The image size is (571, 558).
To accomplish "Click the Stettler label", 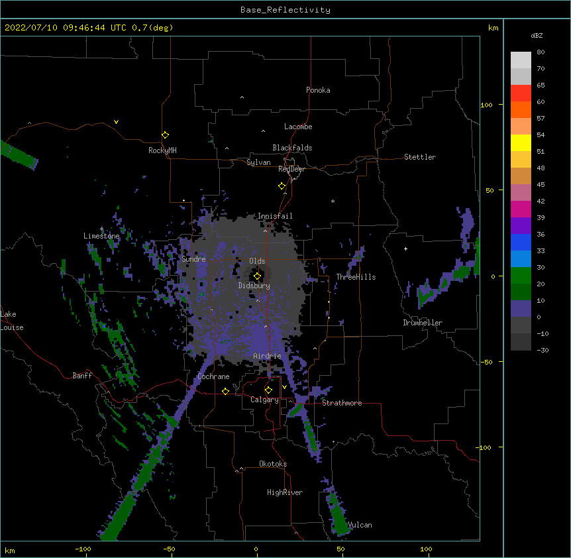I will click(x=420, y=157).
